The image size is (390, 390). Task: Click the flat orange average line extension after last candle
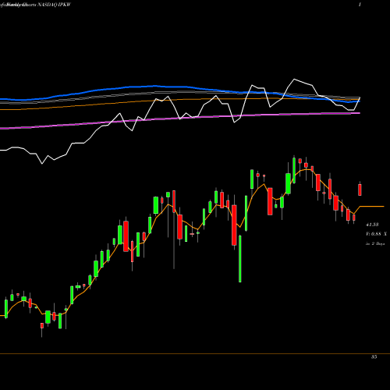[372, 206]
